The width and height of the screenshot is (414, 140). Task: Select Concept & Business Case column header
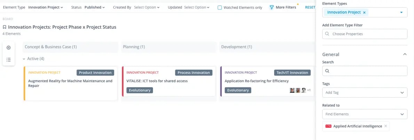click(x=71, y=47)
